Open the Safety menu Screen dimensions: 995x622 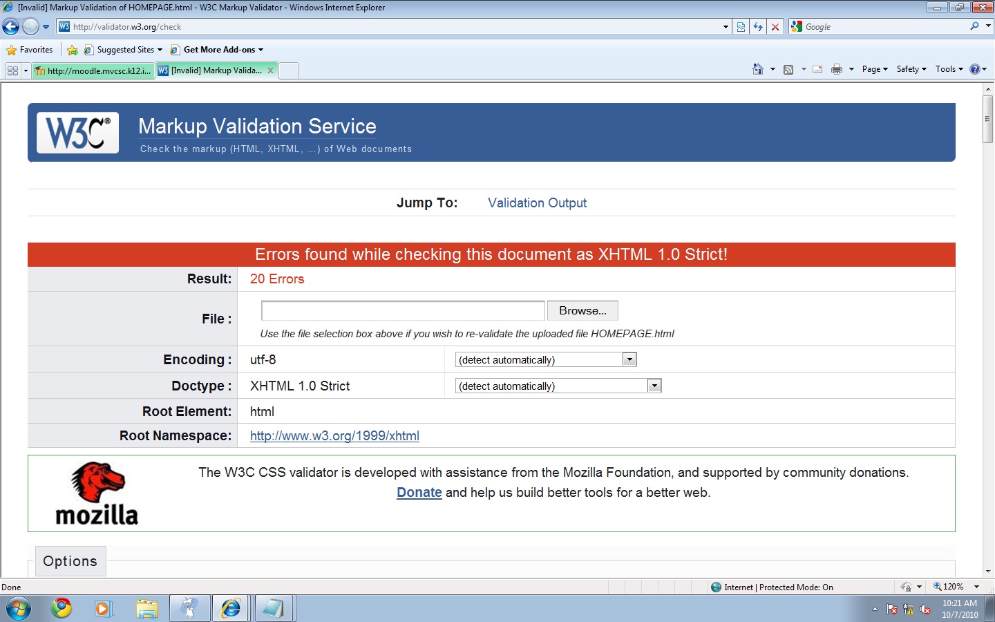[911, 69]
